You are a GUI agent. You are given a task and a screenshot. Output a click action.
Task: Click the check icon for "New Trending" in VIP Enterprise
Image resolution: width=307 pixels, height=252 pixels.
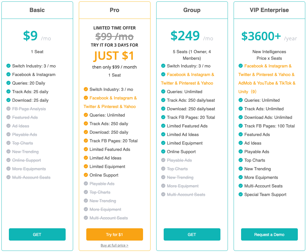(x=240, y=169)
